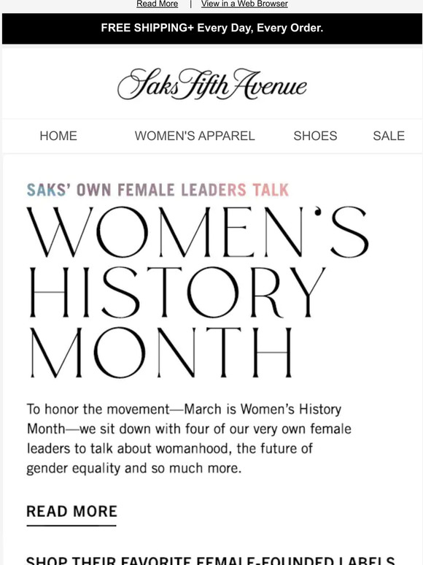Viewport: 423px width, 565px height.
Task: Click the large HISTORY headline word
Action: point(177,292)
